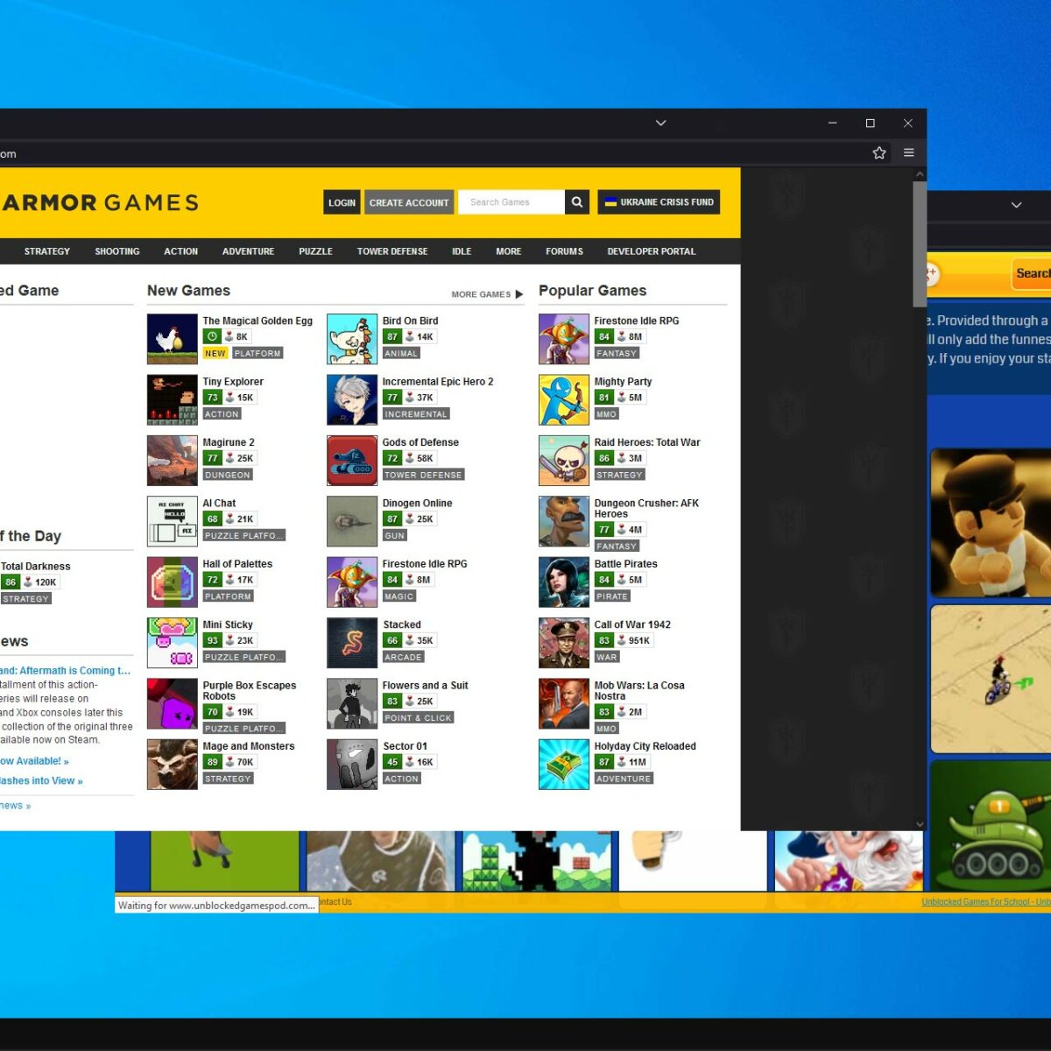The image size is (1051, 1051).
Task: Open the Sector 01 game icon
Action: (352, 764)
